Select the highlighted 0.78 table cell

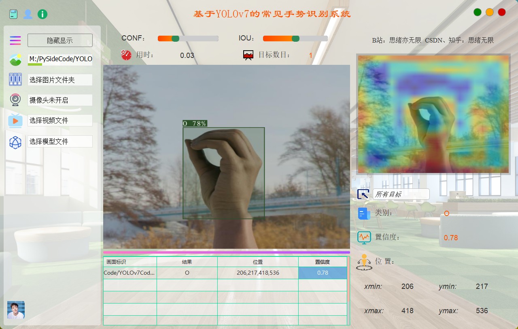[323, 273]
